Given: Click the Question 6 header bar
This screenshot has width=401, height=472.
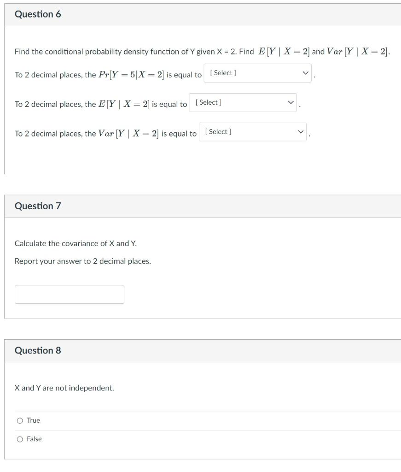Looking at the screenshot, I should (200, 14).
